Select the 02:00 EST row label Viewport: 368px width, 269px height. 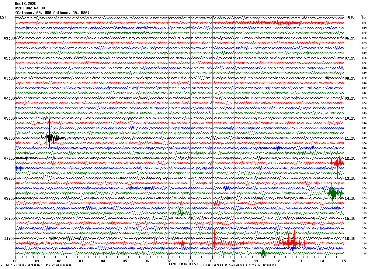[x=9, y=58]
